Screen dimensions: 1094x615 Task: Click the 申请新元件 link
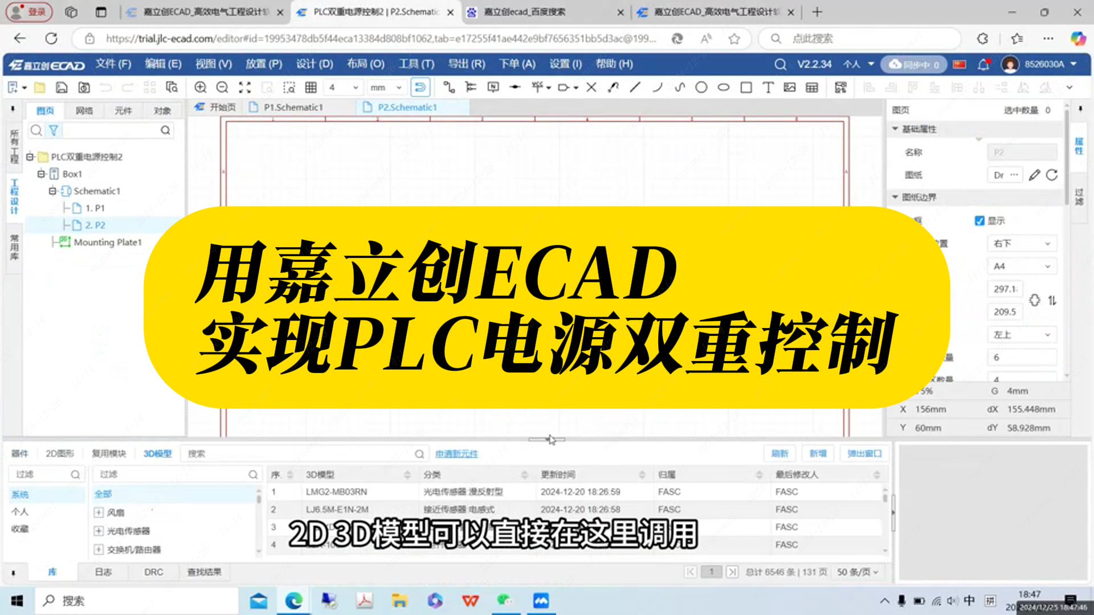coord(456,454)
